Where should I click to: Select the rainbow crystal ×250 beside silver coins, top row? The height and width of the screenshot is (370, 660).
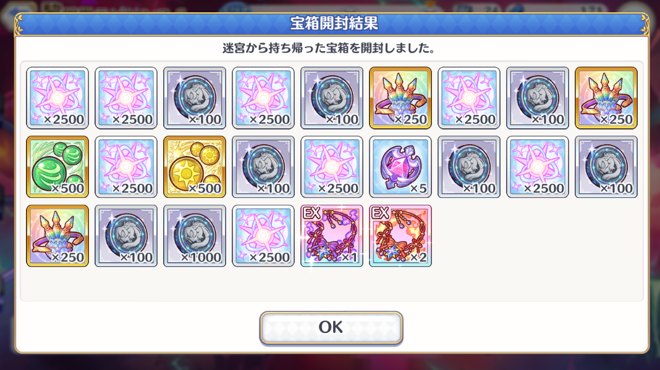coord(400,98)
